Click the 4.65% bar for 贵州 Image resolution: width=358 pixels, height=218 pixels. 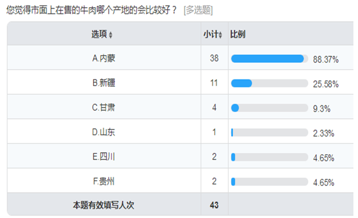point(270,181)
